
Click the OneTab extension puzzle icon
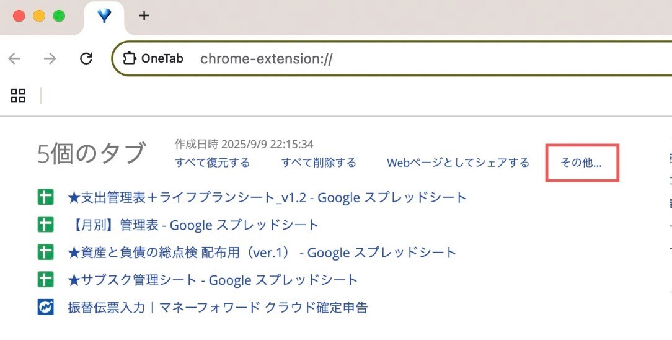click(x=129, y=58)
